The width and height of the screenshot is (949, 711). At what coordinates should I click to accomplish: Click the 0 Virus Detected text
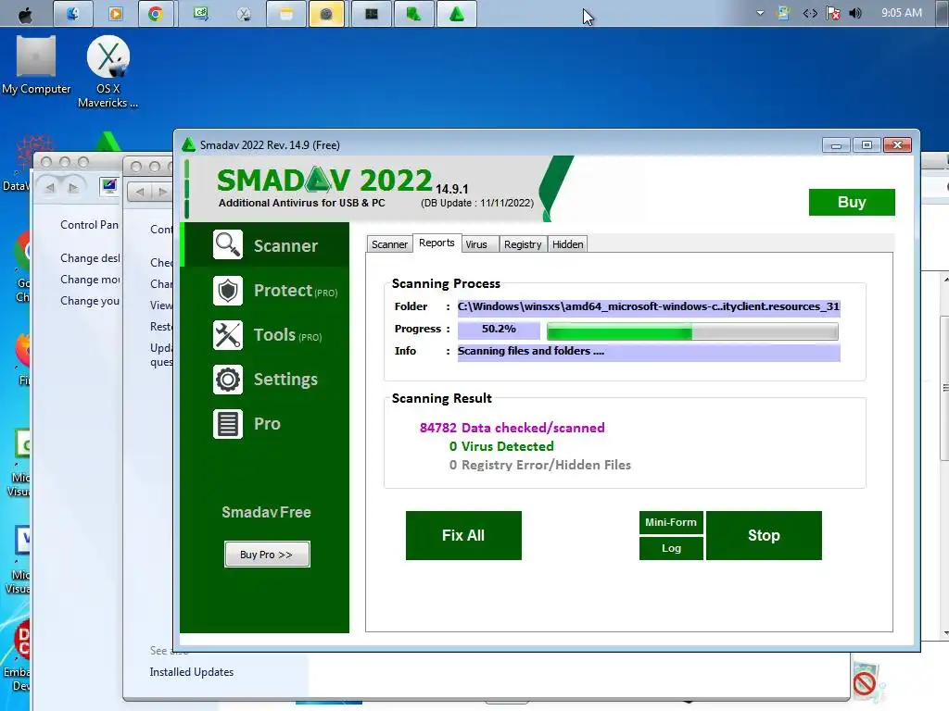501,446
